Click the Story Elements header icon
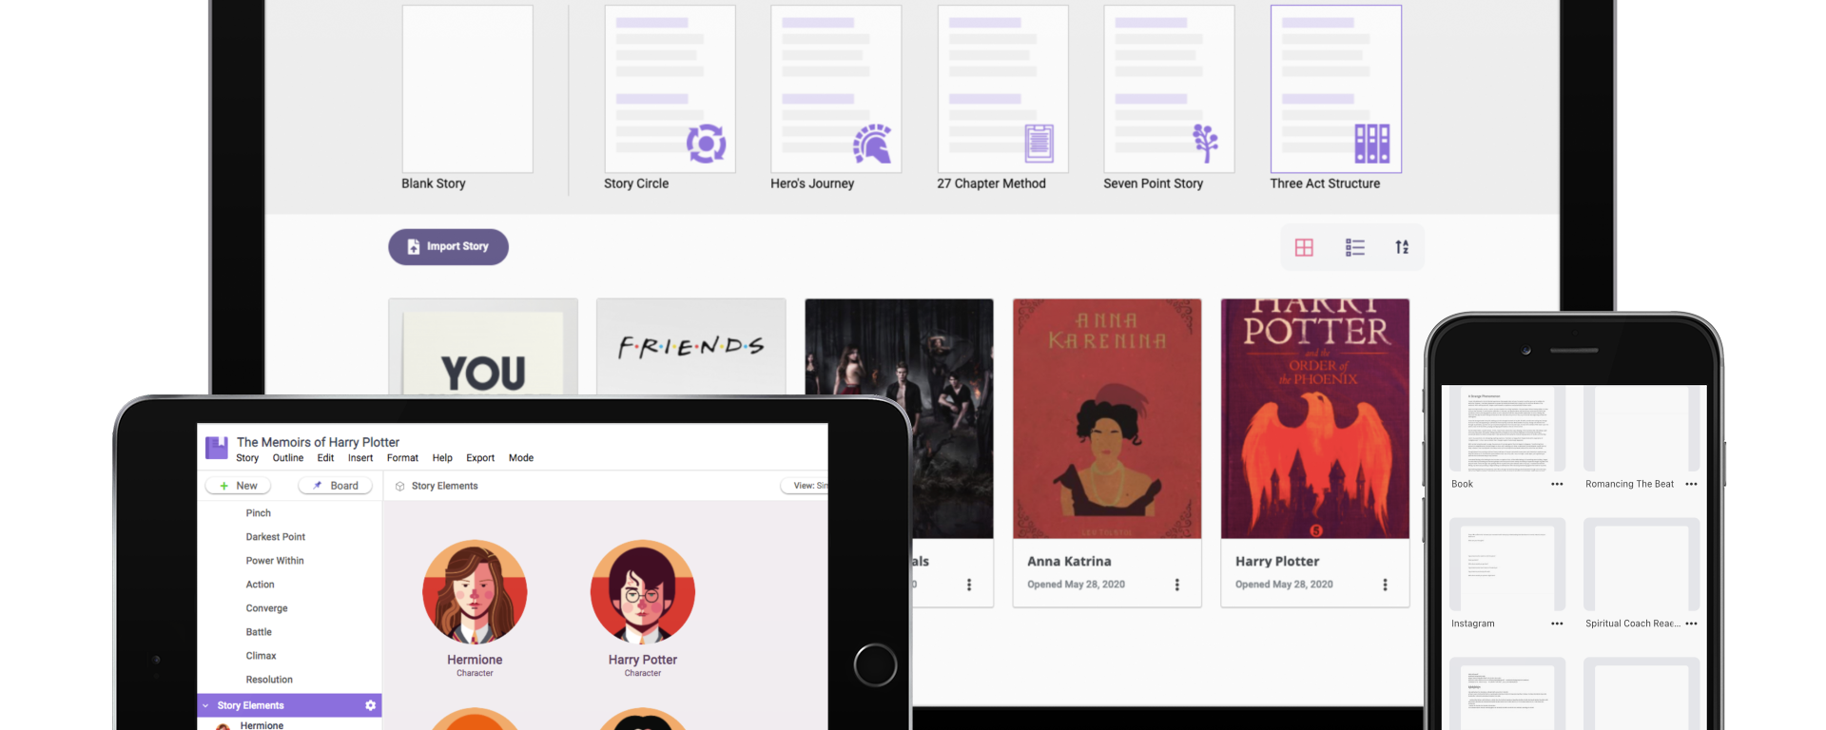The image size is (1826, 730). point(400,486)
